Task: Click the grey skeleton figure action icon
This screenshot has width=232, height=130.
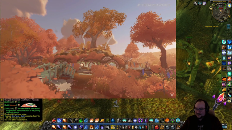Action: pyautogui.click(x=119, y=120)
